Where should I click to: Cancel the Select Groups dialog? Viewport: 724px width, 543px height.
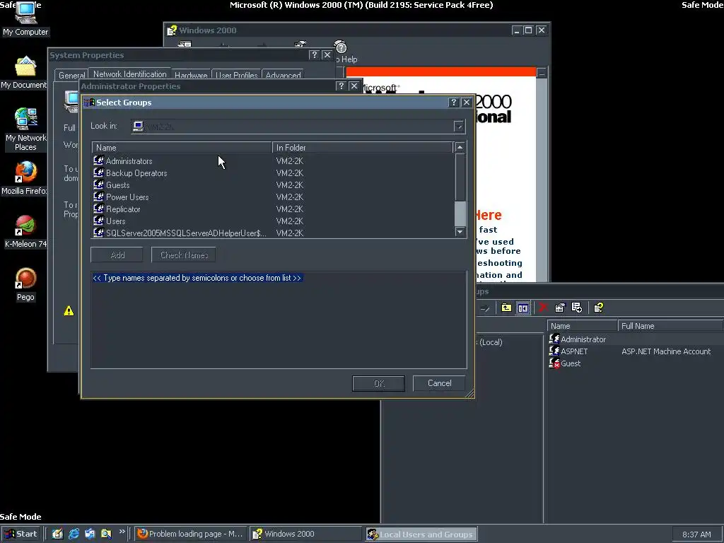pyautogui.click(x=439, y=383)
